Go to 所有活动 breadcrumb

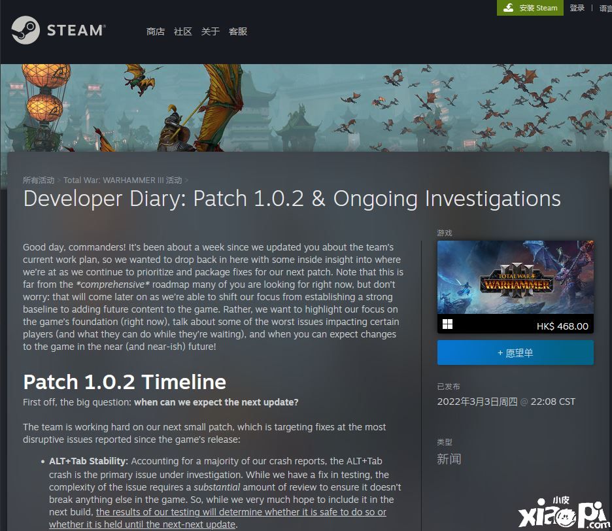[38, 180]
